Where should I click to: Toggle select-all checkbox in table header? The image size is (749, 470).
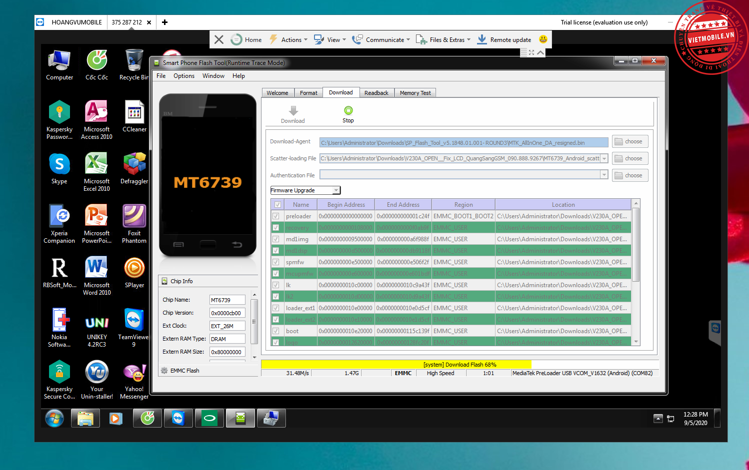click(x=277, y=205)
